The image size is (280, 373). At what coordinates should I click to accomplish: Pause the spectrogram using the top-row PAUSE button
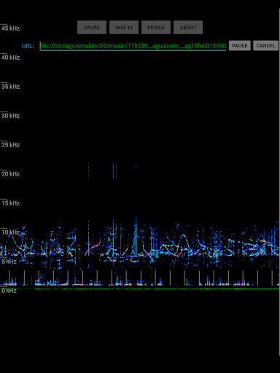(x=92, y=27)
